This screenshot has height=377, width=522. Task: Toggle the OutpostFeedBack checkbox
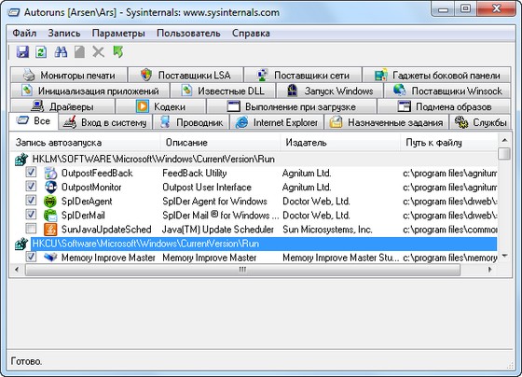(31, 173)
